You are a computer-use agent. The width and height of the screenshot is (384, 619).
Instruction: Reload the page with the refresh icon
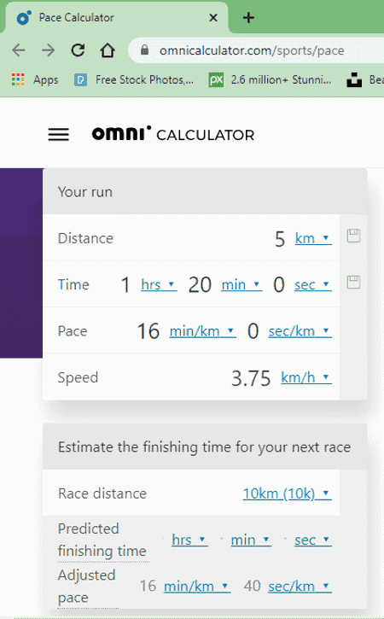coord(78,50)
